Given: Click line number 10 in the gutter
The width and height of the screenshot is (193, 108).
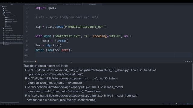Looking at the screenshot, I should point(26,50).
